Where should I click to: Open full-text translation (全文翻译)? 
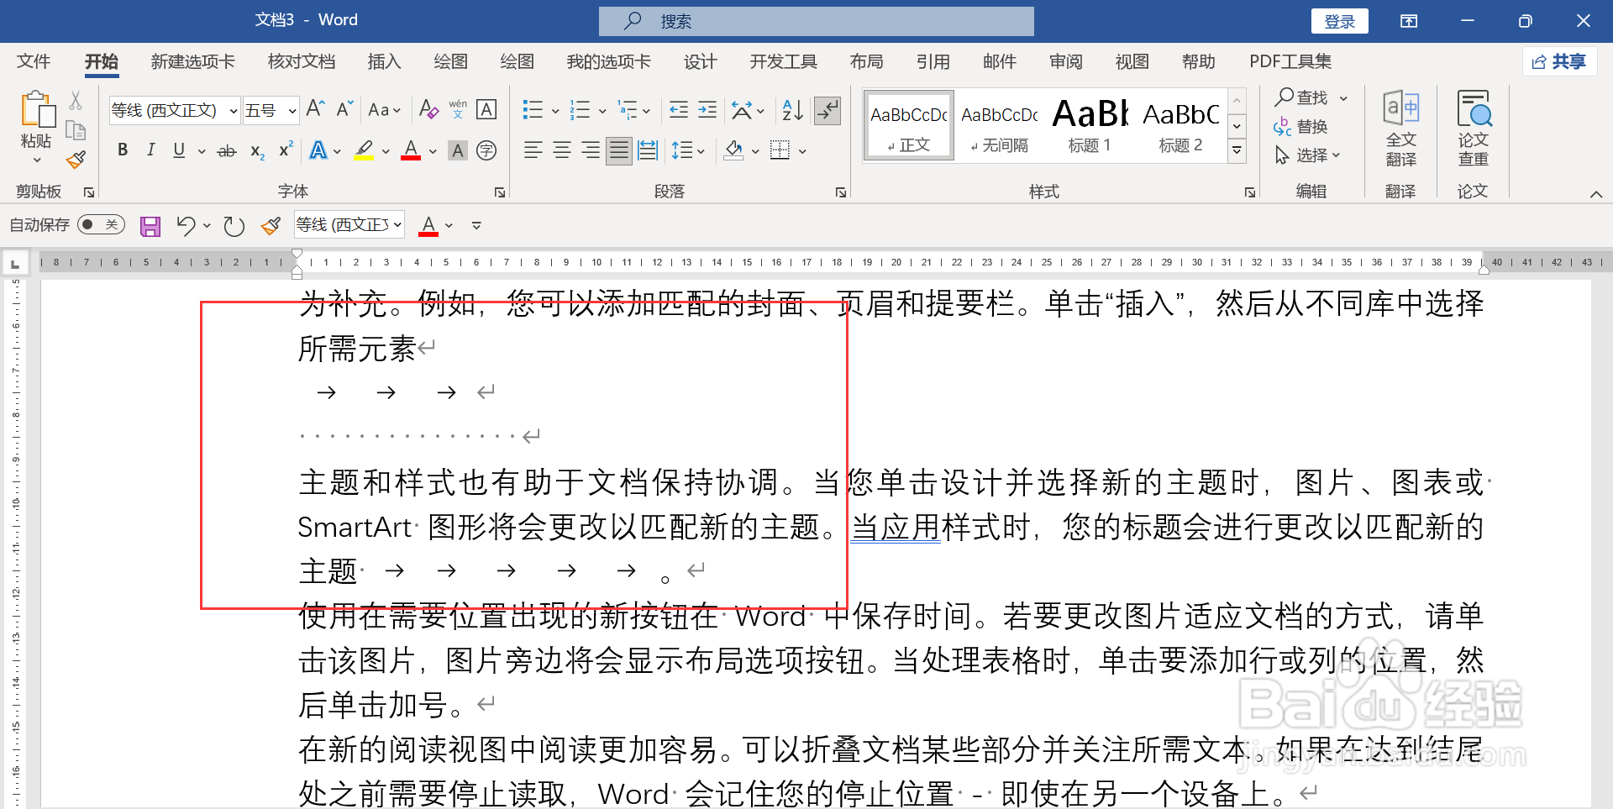(1400, 129)
